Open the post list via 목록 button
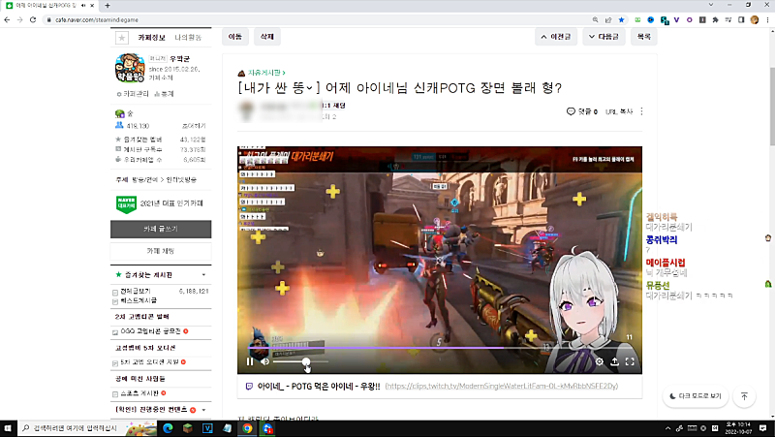Screen dimensions: 775x437 (x=644, y=37)
